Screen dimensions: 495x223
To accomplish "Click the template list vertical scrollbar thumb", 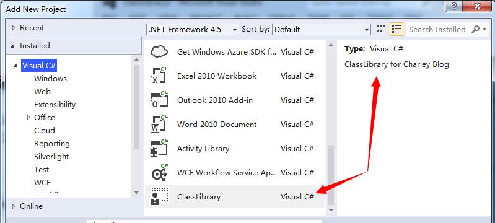I will point(331,174).
